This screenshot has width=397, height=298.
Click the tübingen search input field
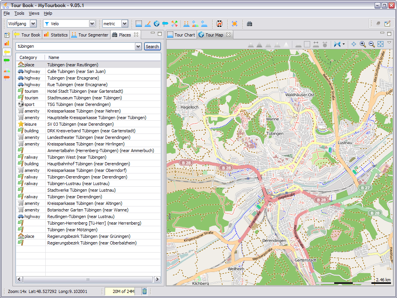pyautogui.click(x=76, y=47)
